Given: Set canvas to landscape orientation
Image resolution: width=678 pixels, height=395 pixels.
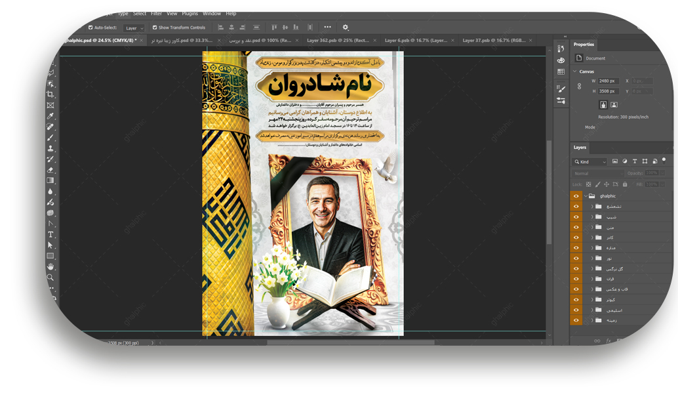Looking at the screenshot, I should (614, 104).
